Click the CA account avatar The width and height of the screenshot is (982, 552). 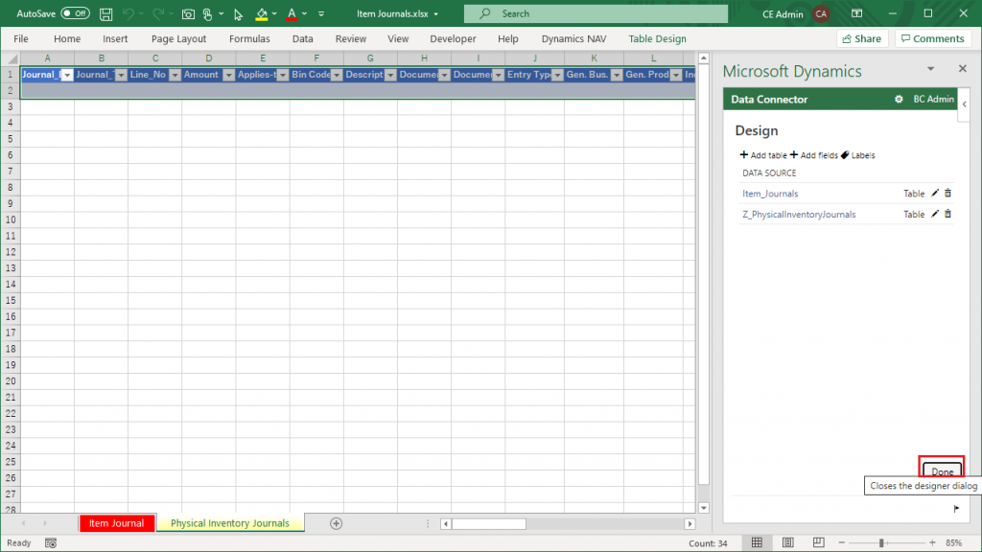pos(821,13)
